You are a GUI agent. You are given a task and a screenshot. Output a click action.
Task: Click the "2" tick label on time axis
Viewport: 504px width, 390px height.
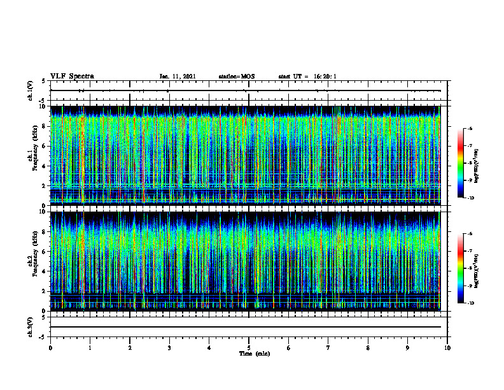pyautogui.click(x=130, y=348)
